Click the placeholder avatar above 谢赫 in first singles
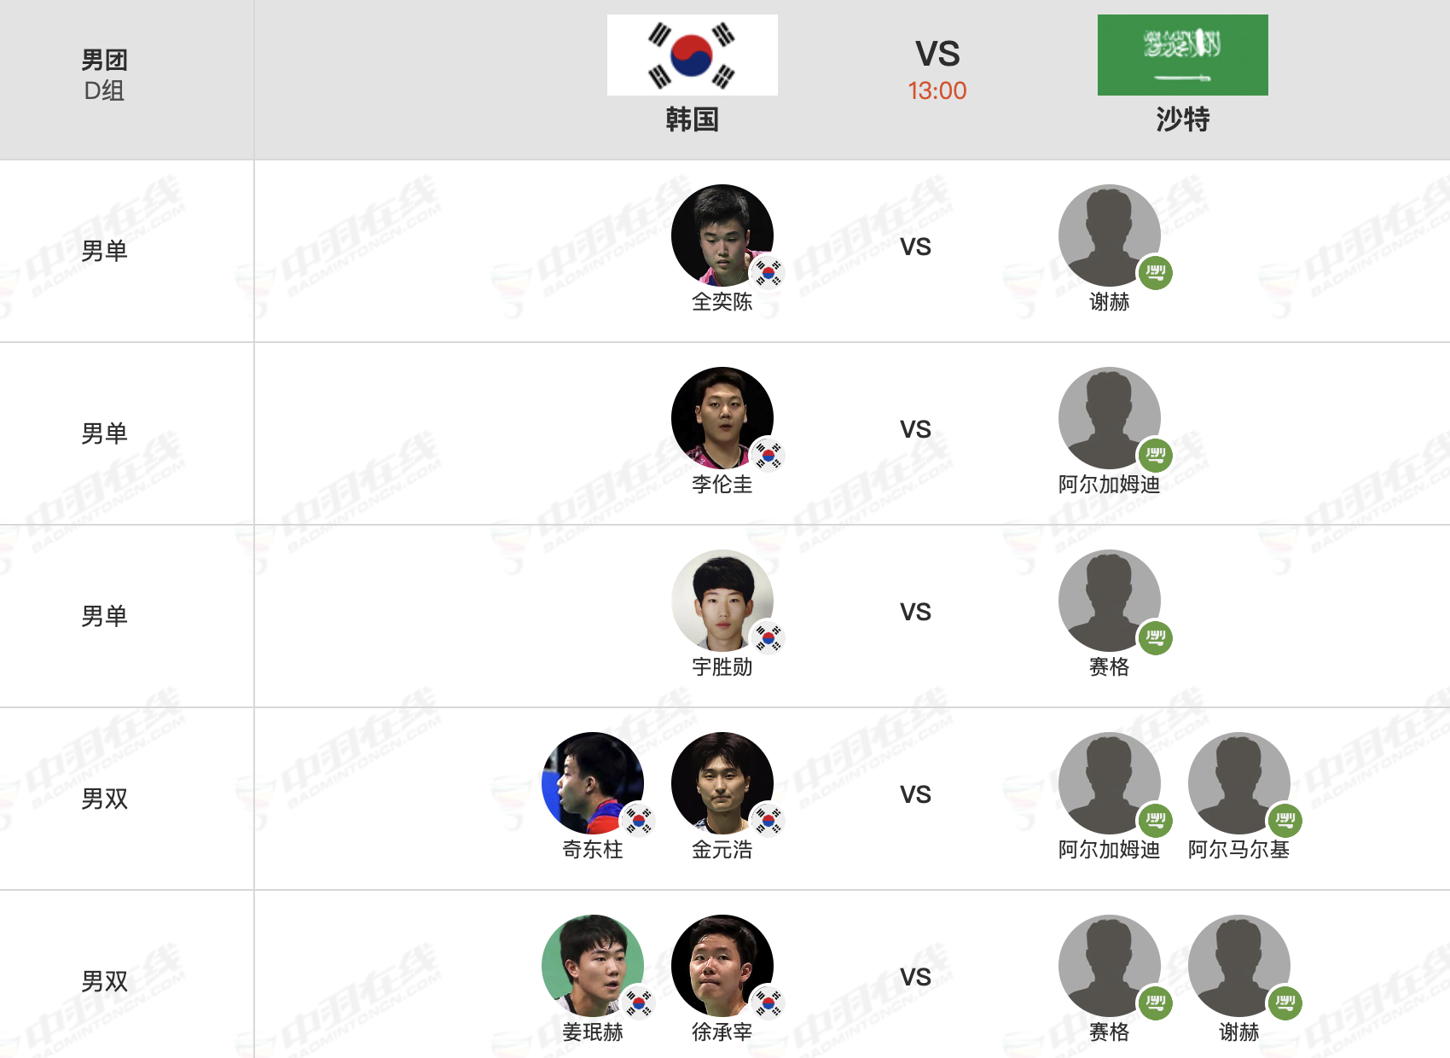Screen dimensions: 1450x1058 (x=1110, y=235)
